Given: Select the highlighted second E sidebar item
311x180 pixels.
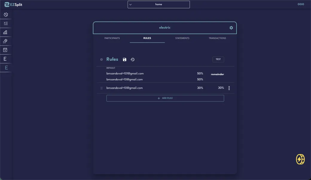Looking at the screenshot, I should click(6, 68).
